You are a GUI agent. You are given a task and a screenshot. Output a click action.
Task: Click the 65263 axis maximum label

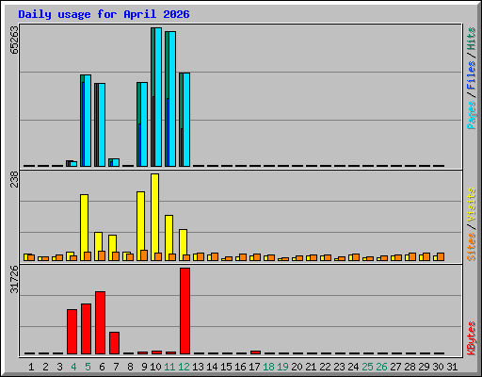[x=14, y=40]
